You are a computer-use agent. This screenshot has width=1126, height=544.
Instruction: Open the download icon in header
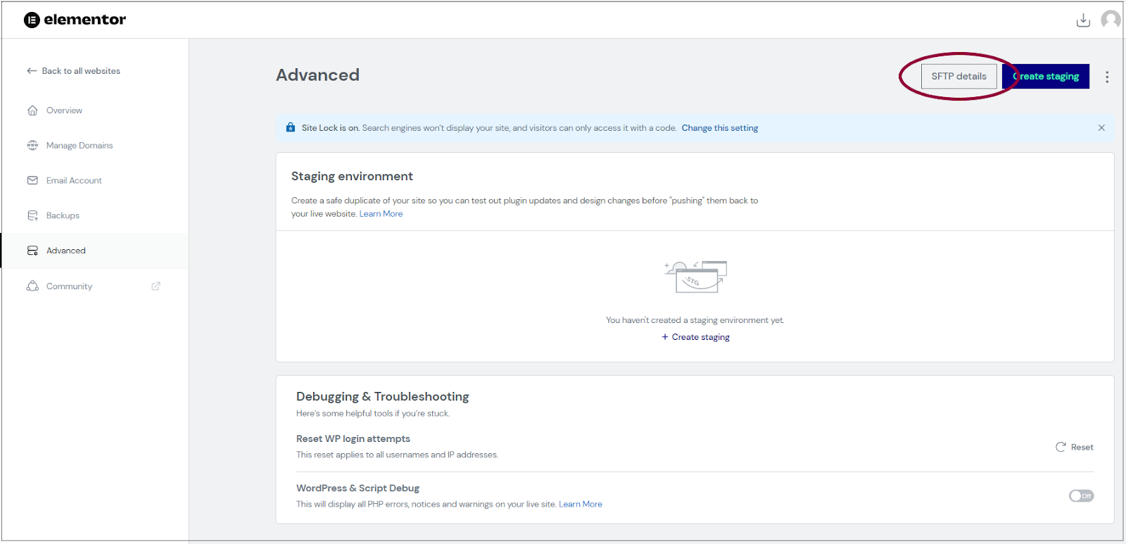point(1083,20)
